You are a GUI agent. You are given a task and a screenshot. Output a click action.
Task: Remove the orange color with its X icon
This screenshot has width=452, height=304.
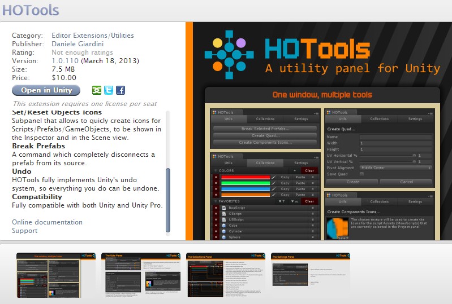coord(216,195)
